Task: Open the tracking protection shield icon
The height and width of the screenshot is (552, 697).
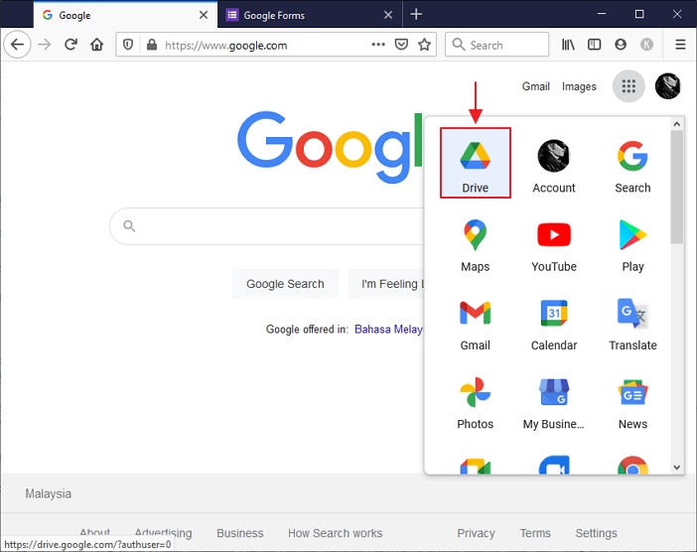Action: pos(128,45)
